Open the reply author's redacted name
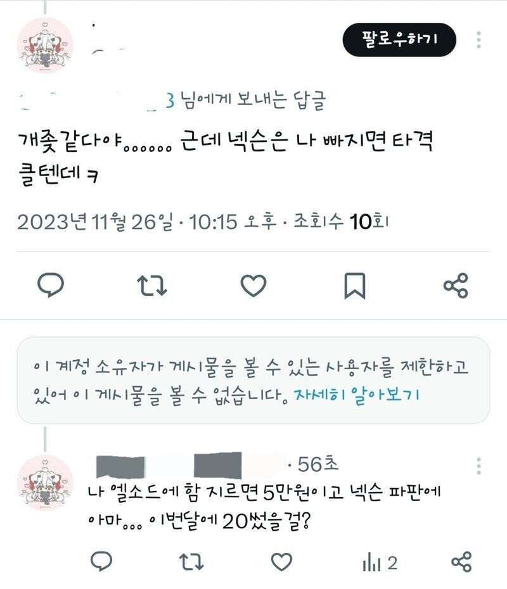The height and width of the screenshot is (589, 507). click(189, 465)
